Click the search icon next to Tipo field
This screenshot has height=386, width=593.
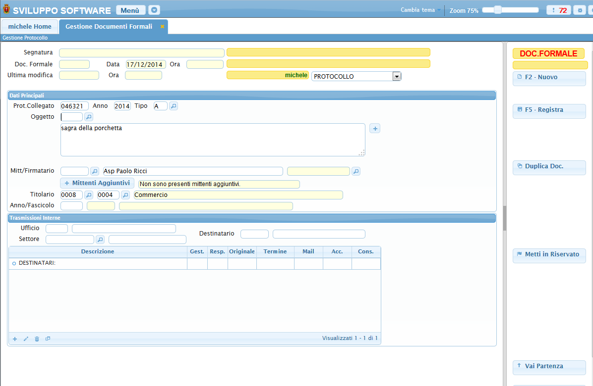click(174, 106)
